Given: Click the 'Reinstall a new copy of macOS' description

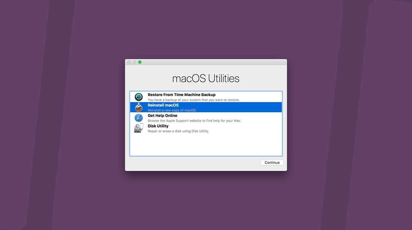Looking at the screenshot, I should pos(172,110).
